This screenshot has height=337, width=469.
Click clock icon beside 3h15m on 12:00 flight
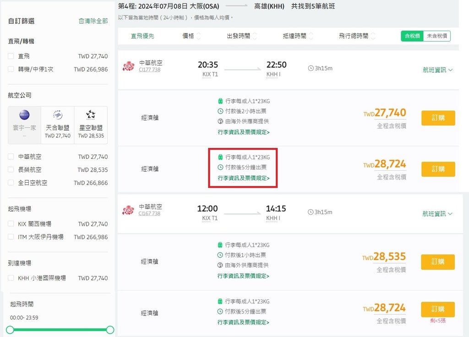311,212
